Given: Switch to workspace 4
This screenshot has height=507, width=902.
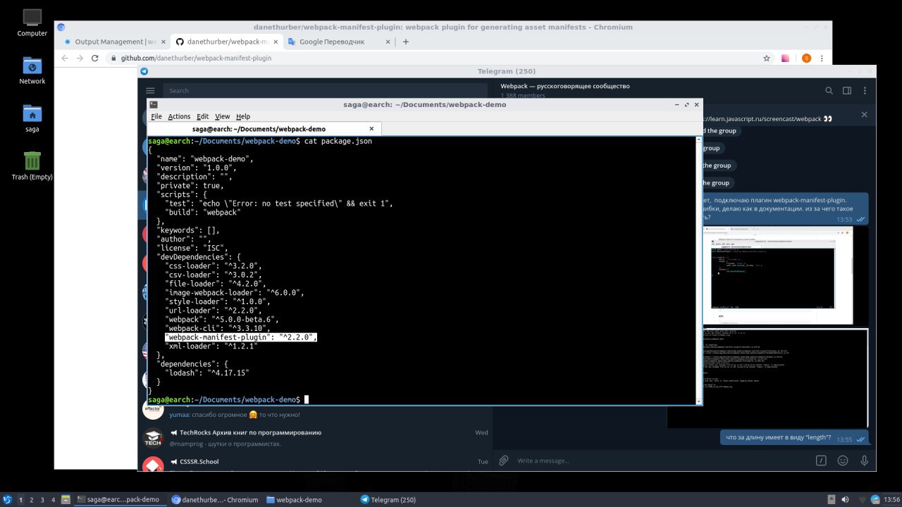Looking at the screenshot, I should 53,499.
